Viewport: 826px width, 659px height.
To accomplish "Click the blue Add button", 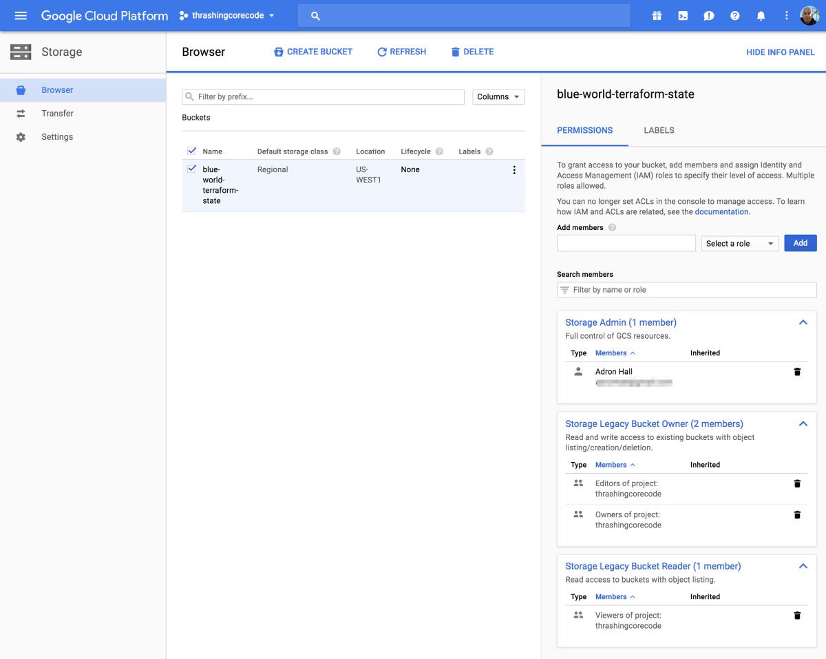I will click(800, 243).
